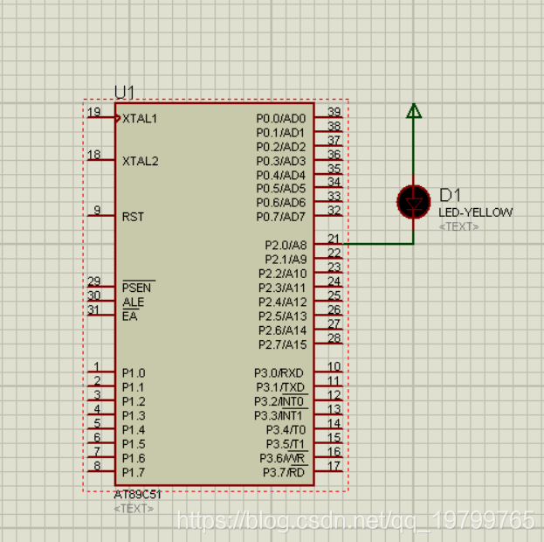Click pin number 21 beside P2.0/A8
The image size is (544, 542).
coord(334,239)
